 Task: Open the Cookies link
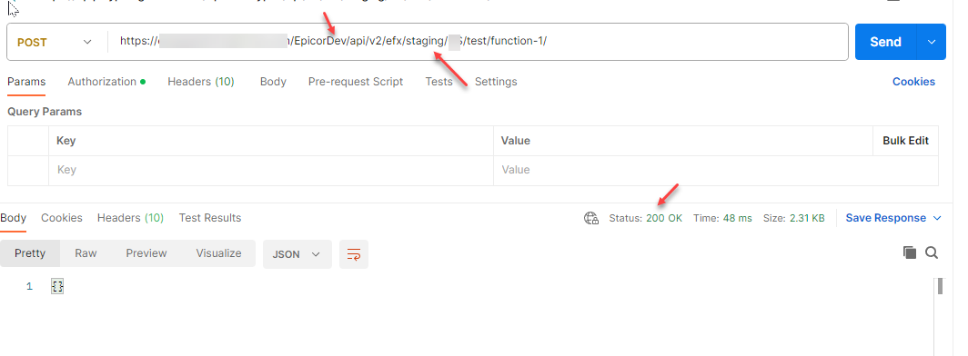(913, 82)
